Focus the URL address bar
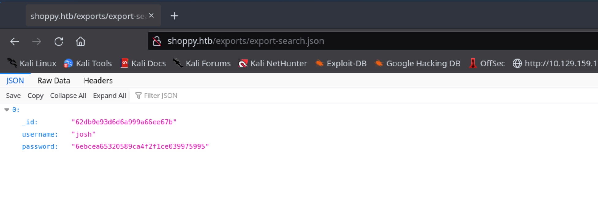 (373, 41)
